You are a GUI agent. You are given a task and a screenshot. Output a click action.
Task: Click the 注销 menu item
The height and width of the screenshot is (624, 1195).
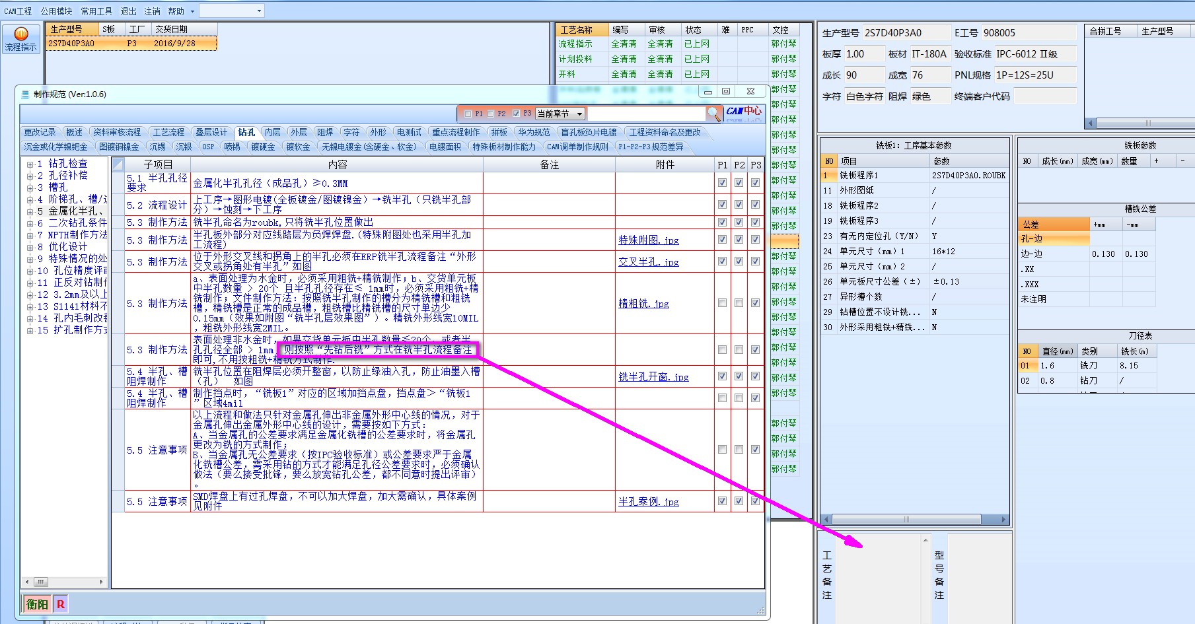click(x=152, y=11)
